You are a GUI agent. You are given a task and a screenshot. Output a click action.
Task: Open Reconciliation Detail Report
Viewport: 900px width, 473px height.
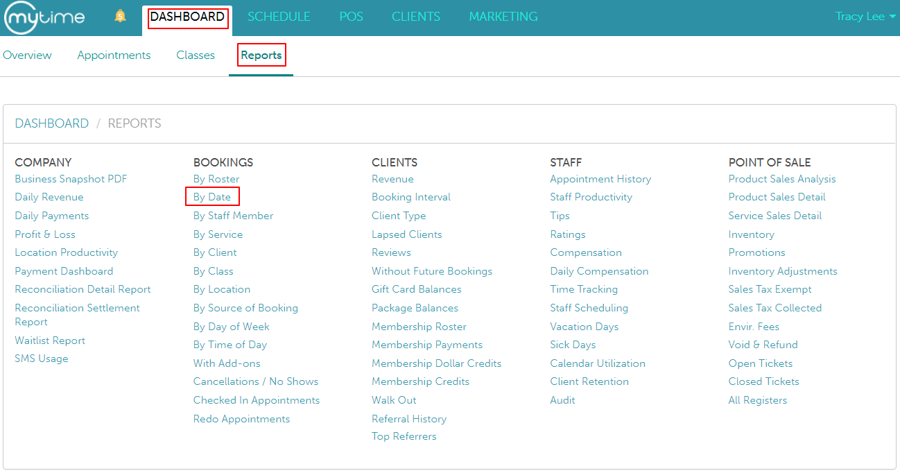[83, 289]
